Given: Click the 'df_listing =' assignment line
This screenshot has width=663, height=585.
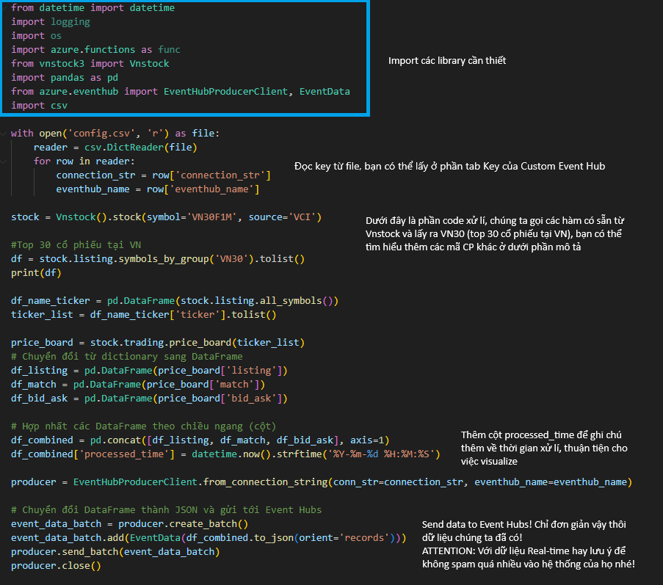Looking at the screenshot, I should (x=149, y=370).
